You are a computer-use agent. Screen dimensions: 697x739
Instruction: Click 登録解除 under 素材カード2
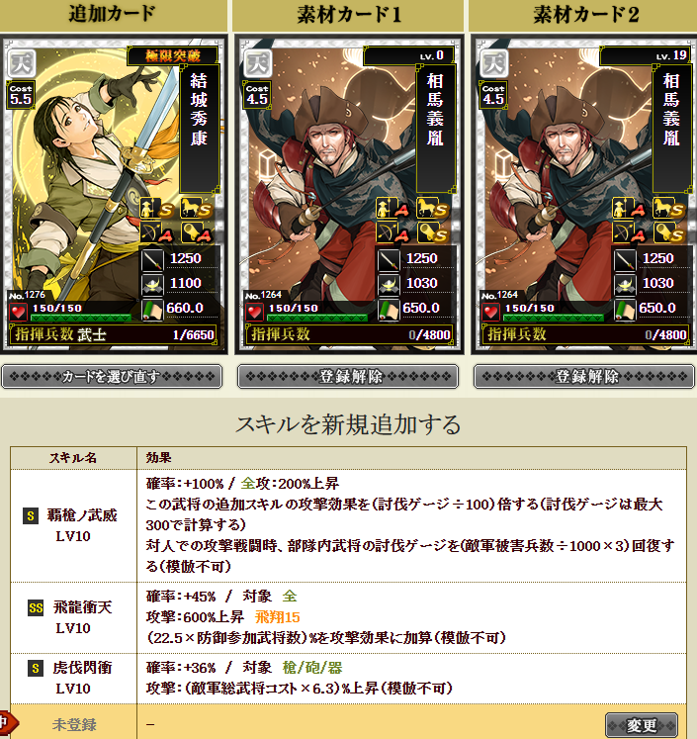pyautogui.click(x=584, y=377)
